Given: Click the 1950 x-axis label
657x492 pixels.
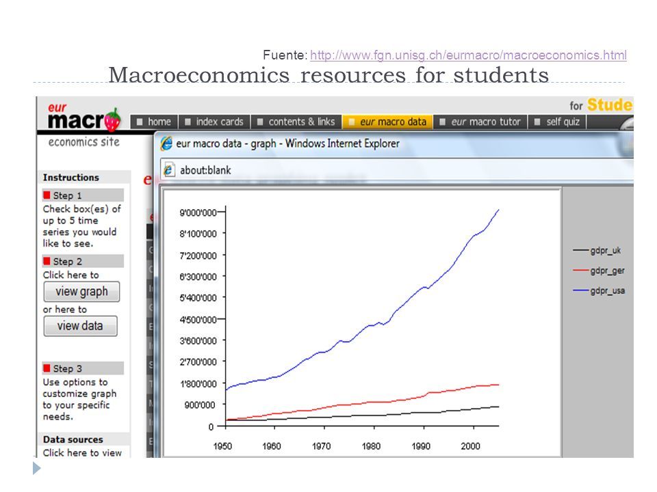Looking at the screenshot, I should coord(222,446).
